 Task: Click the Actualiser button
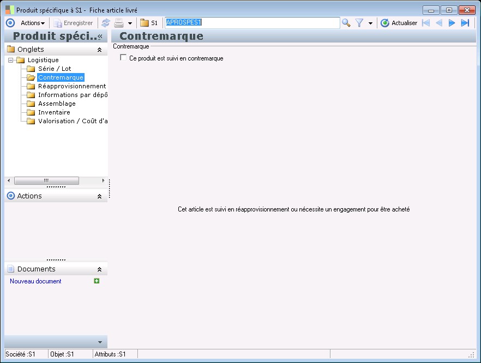point(399,23)
